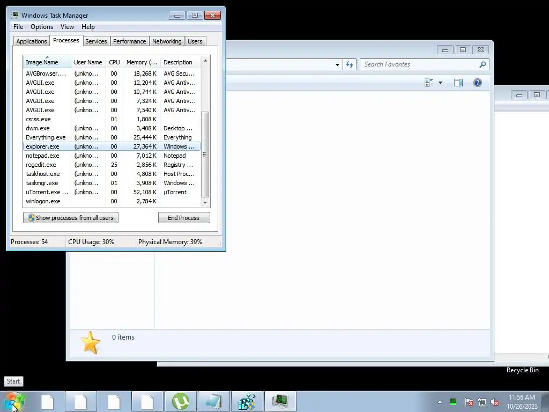The width and height of the screenshot is (549, 412).
Task: Select AVGUI.exe row using 10,744 K
Action: (x=112, y=92)
